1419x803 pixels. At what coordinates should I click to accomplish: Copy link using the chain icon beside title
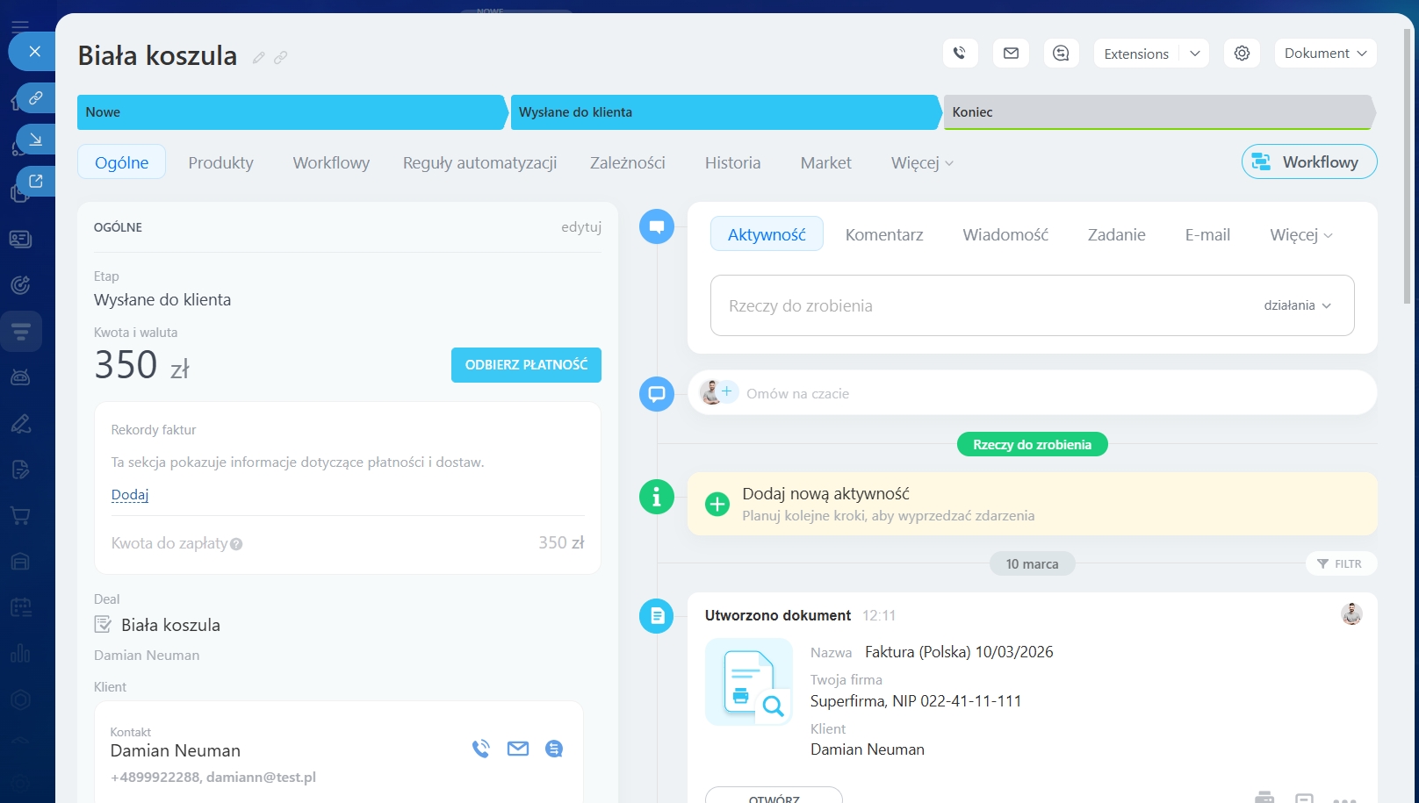[x=281, y=58]
